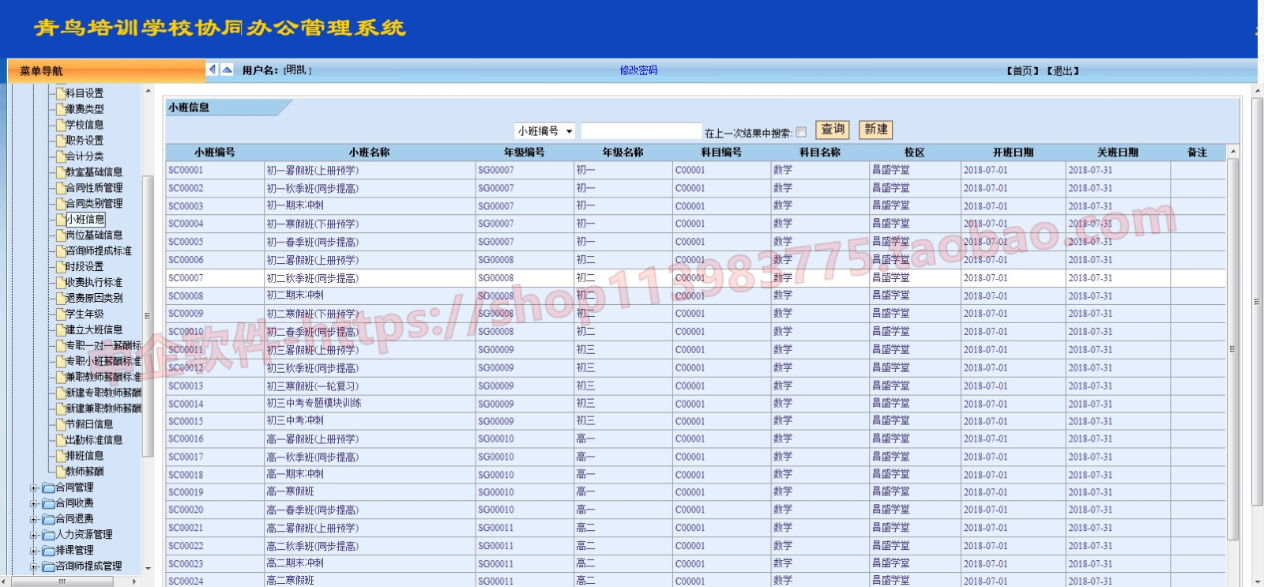
Task: Click the folder icon next to 学校信息
Action: (x=60, y=125)
